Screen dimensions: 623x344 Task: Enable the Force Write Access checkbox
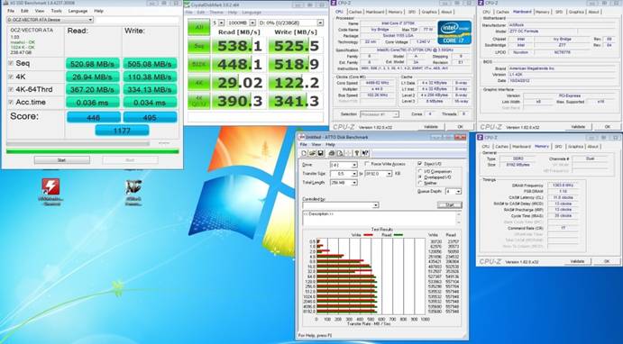[x=367, y=164]
